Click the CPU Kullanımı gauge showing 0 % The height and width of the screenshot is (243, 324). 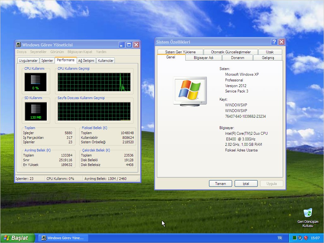pyautogui.click(x=36, y=82)
